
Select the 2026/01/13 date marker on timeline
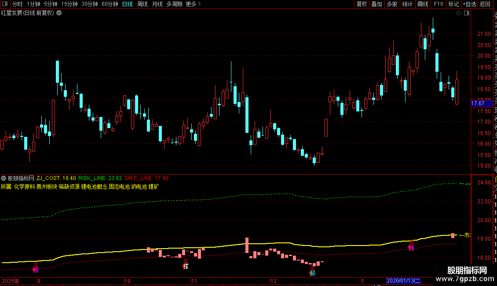(x=403, y=281)
